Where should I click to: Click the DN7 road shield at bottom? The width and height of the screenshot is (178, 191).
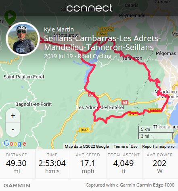84,130
